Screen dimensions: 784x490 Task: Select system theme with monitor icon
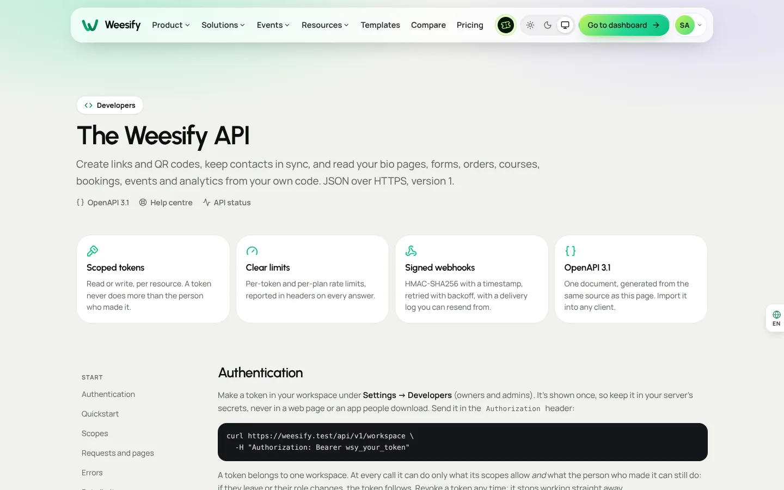click(x=565, y=25)
